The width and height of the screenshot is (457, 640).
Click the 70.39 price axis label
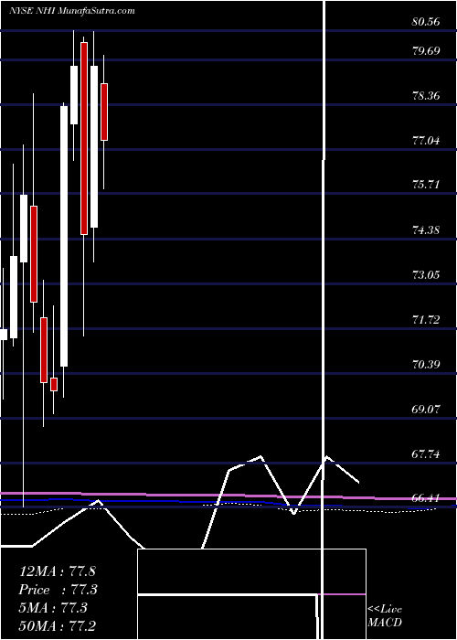point(426,364)
